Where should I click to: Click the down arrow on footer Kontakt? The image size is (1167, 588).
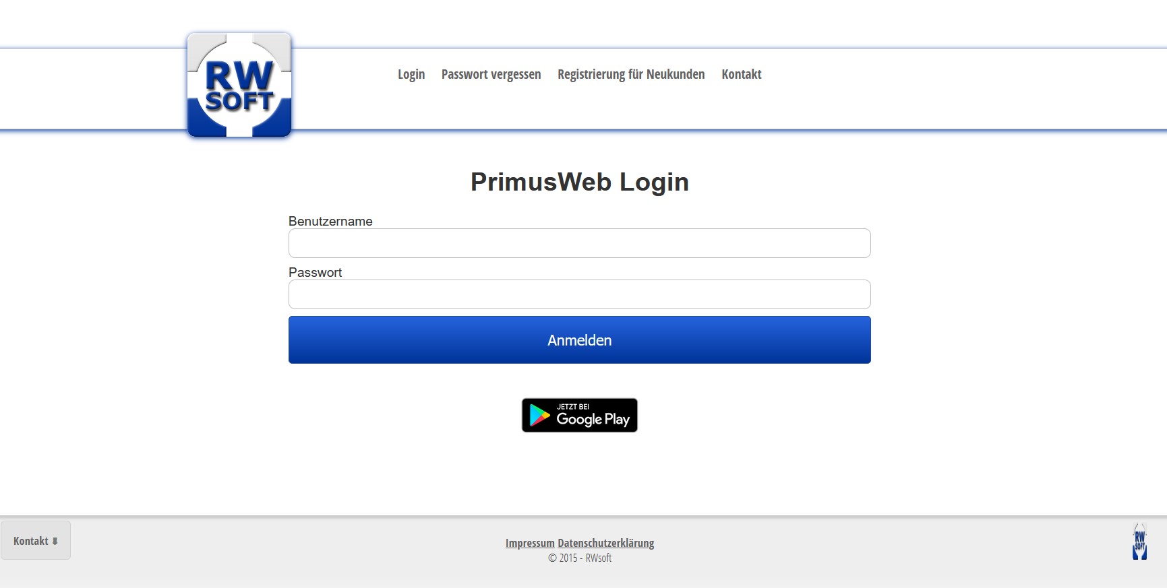pos(55,541)
